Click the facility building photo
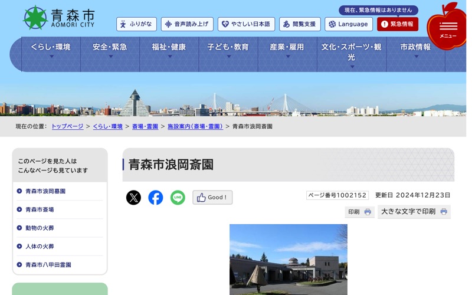 (x=289, y=260)
